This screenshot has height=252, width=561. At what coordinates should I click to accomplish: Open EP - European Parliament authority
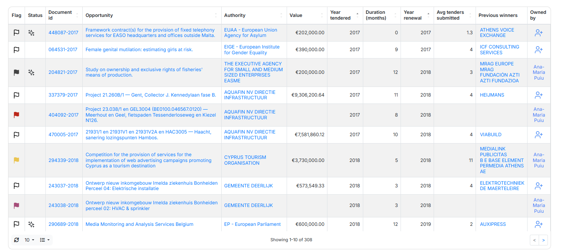tap(252, 224)
